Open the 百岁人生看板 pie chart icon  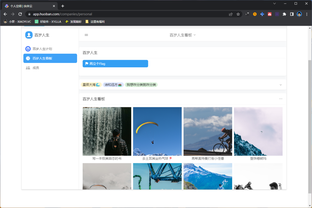28,58
